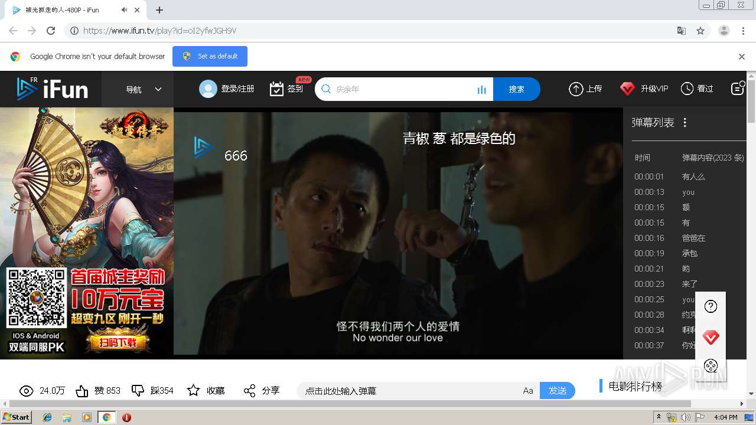Click Set as default button

[210, 56]
